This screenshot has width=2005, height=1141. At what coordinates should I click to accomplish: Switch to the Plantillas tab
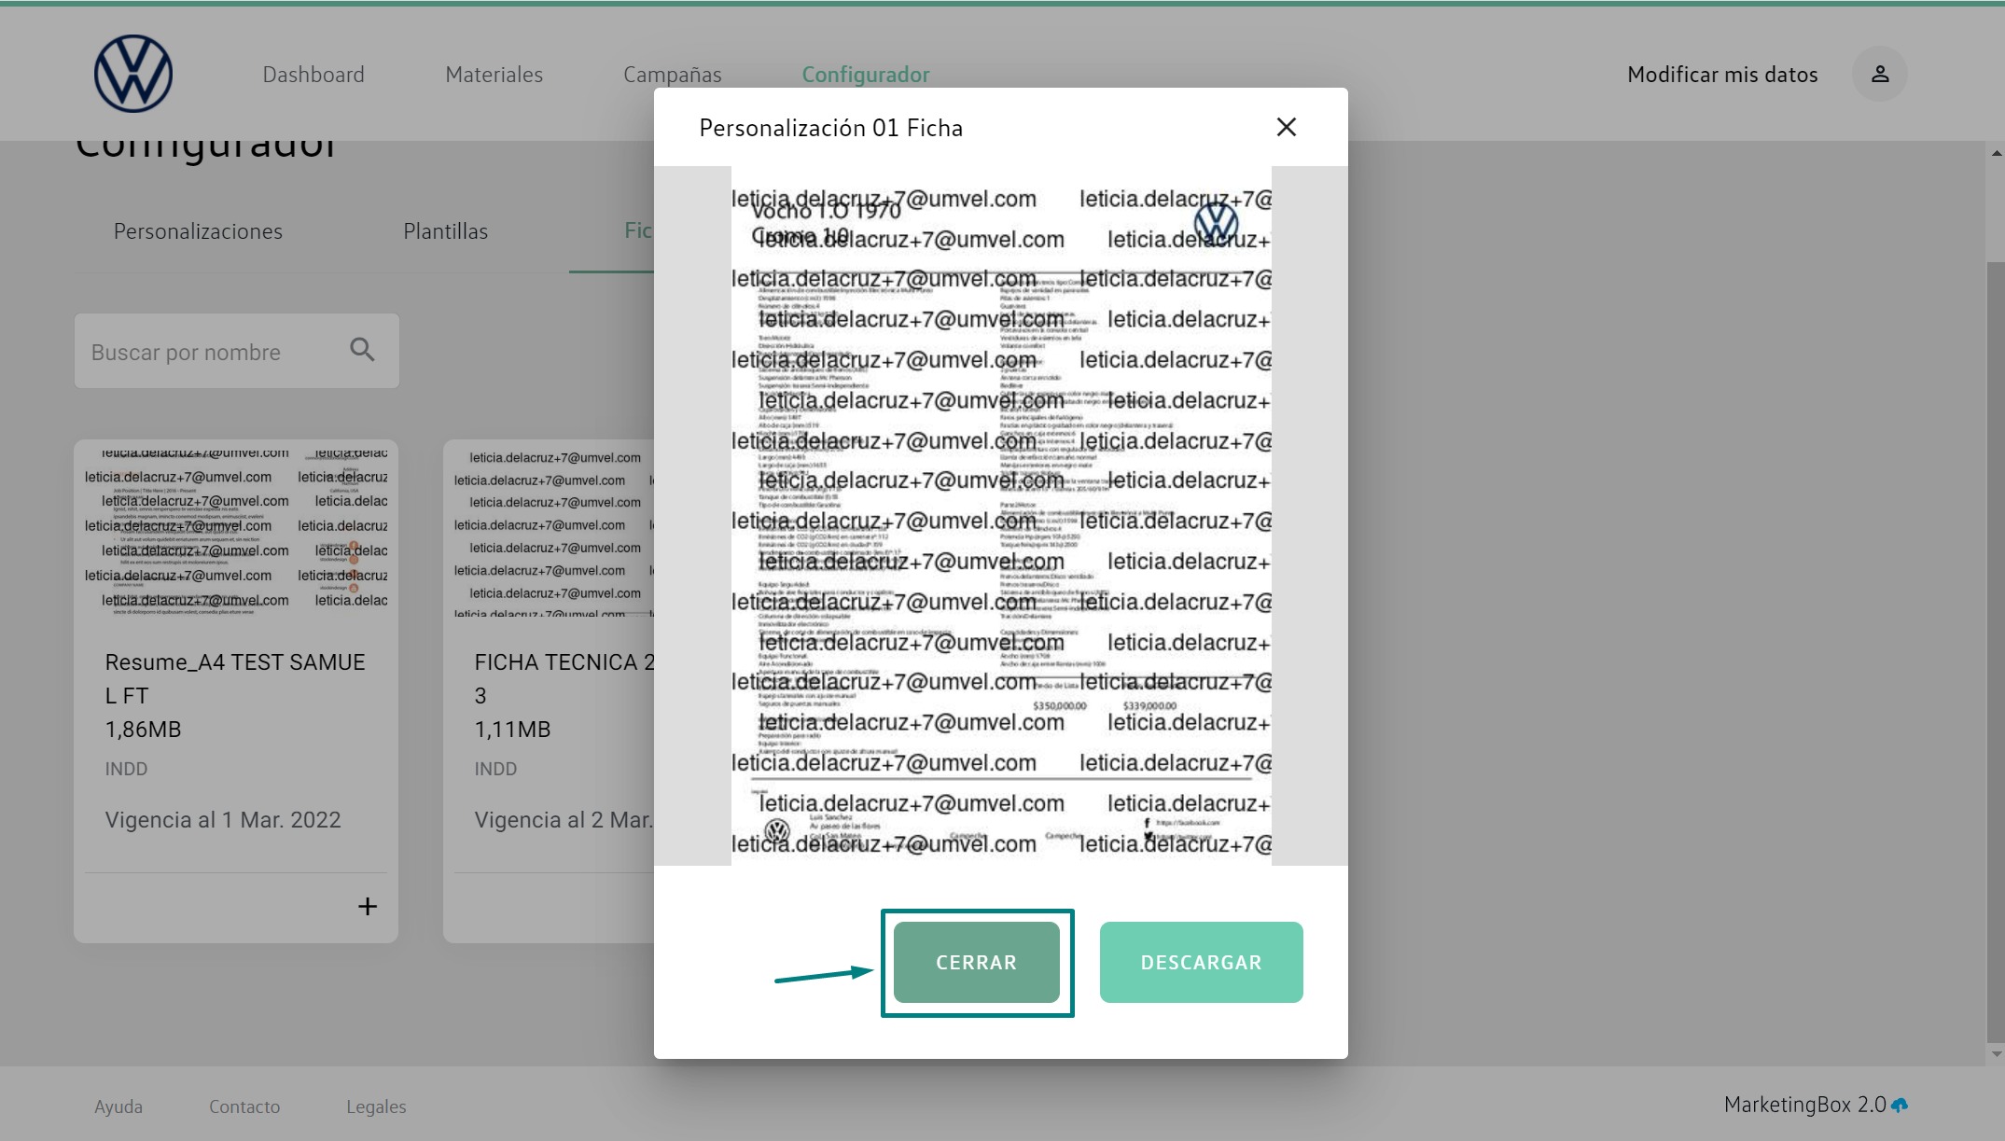[x=445, y=231]
